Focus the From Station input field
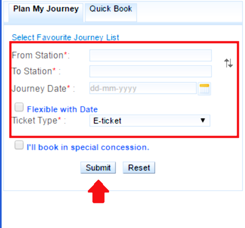 click(150, 56)
